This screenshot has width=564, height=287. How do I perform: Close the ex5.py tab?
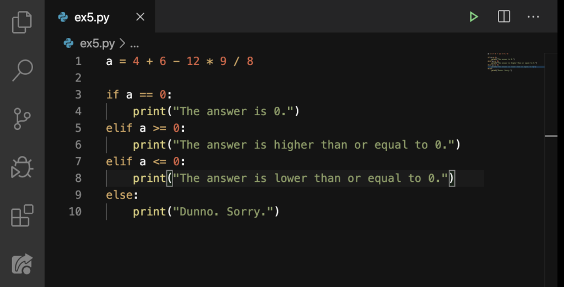tap(140, 17)
